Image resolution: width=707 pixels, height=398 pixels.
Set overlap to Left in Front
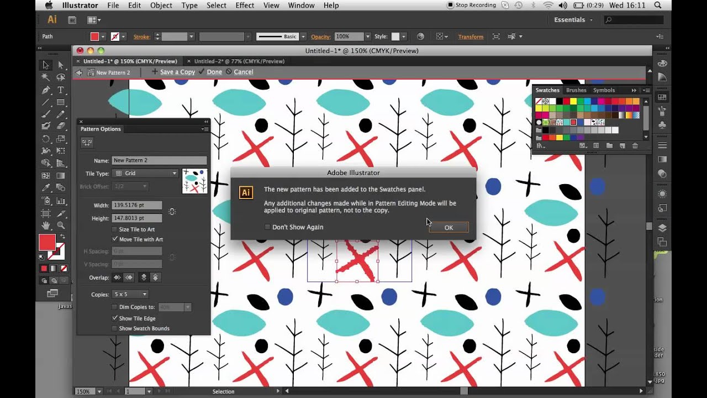[x=117, y=277]
